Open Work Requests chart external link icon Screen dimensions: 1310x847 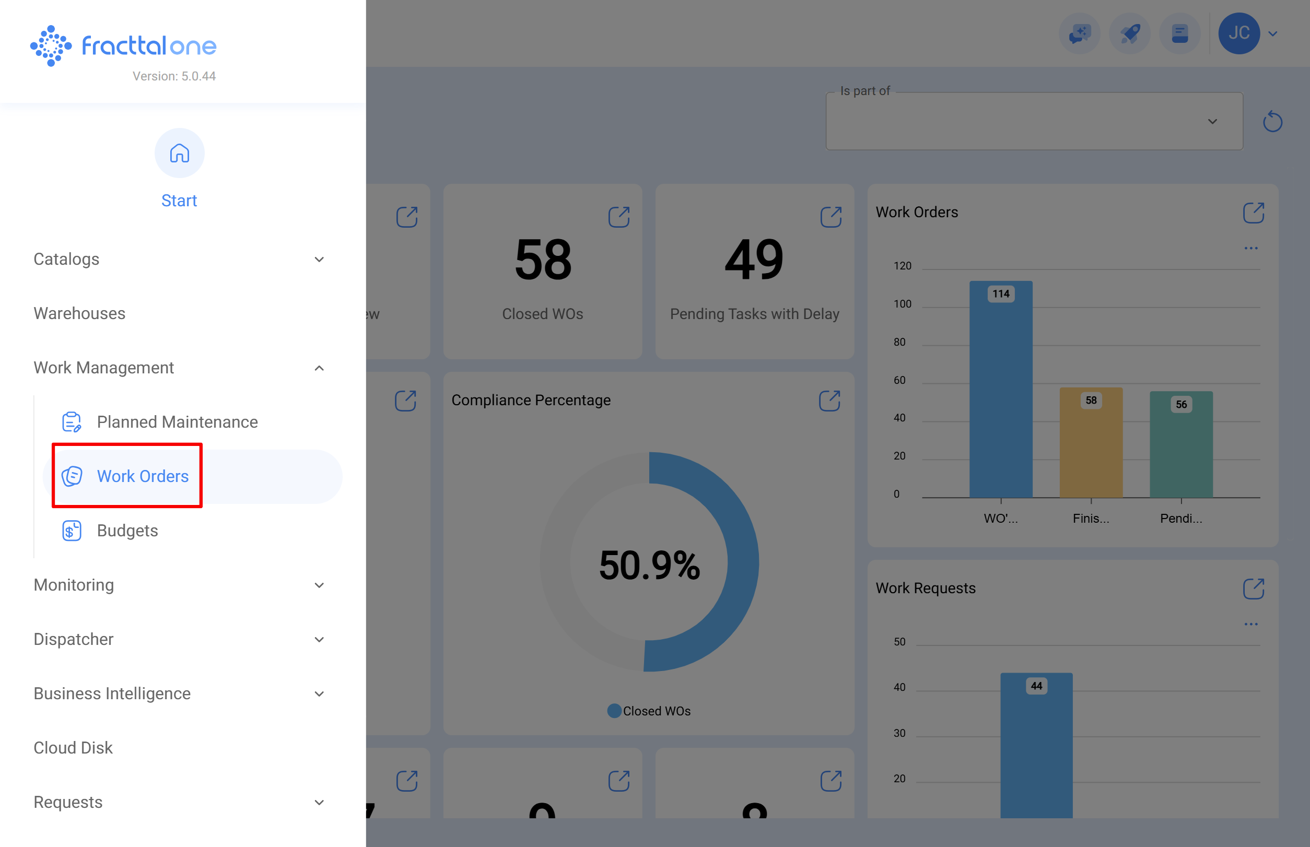[1254, 589]
